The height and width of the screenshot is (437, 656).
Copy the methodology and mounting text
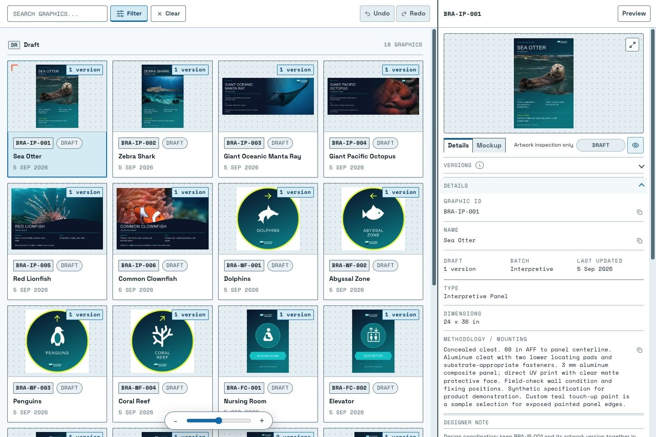[640, 350]
